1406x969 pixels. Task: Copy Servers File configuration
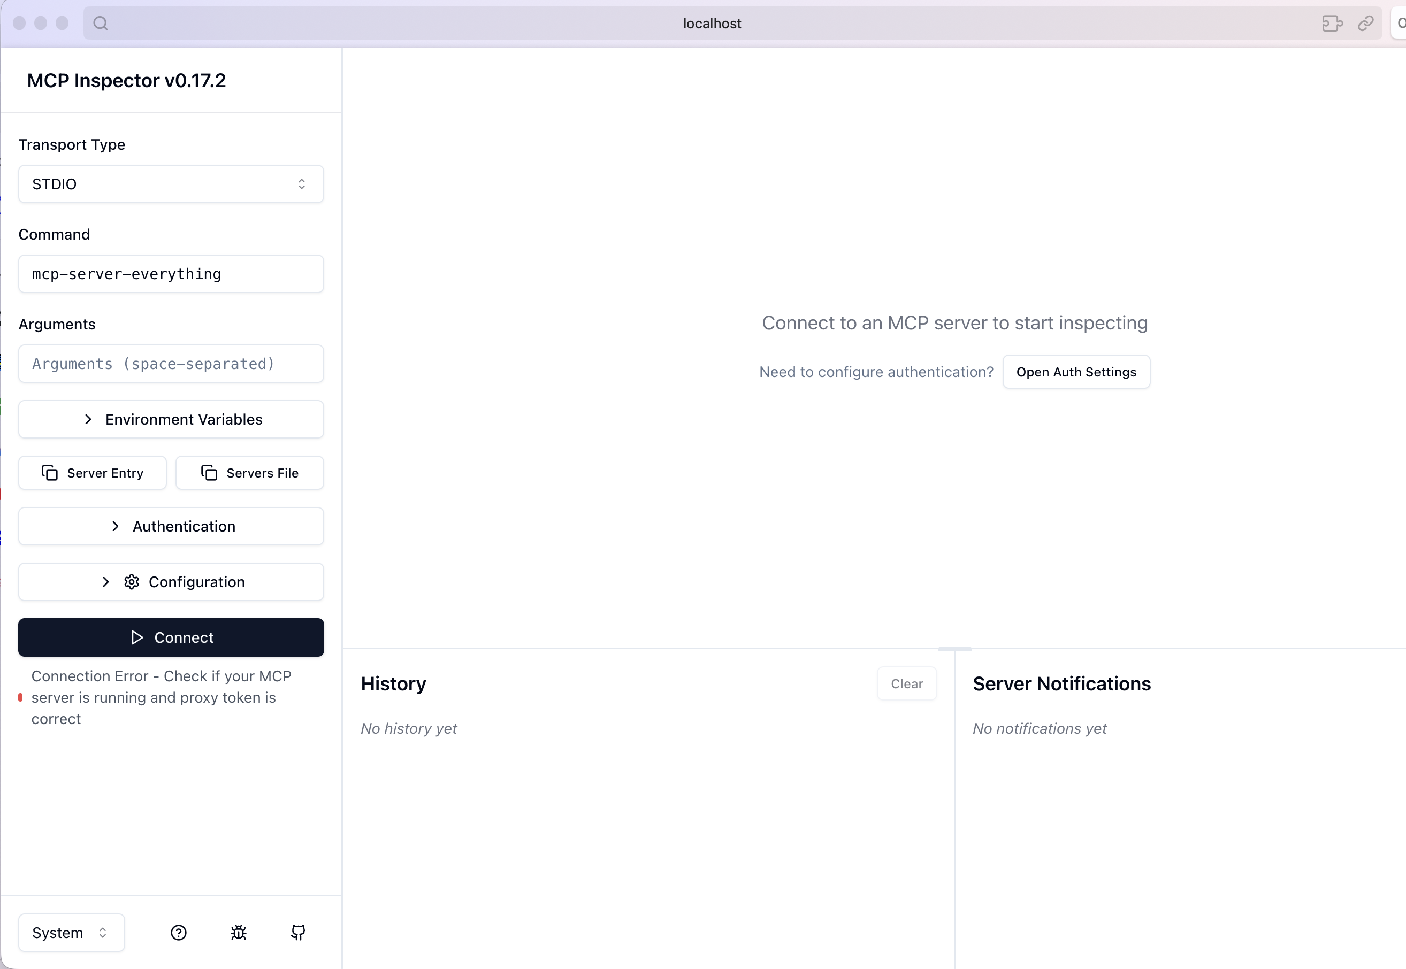250,473
